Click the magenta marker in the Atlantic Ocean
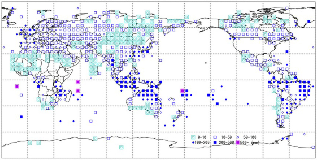Screen dimensions: 317x160 coord(16,87)
